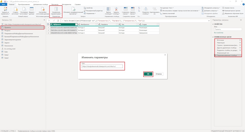
Task: Click the Группировать по icon
Action: (154, 9)
